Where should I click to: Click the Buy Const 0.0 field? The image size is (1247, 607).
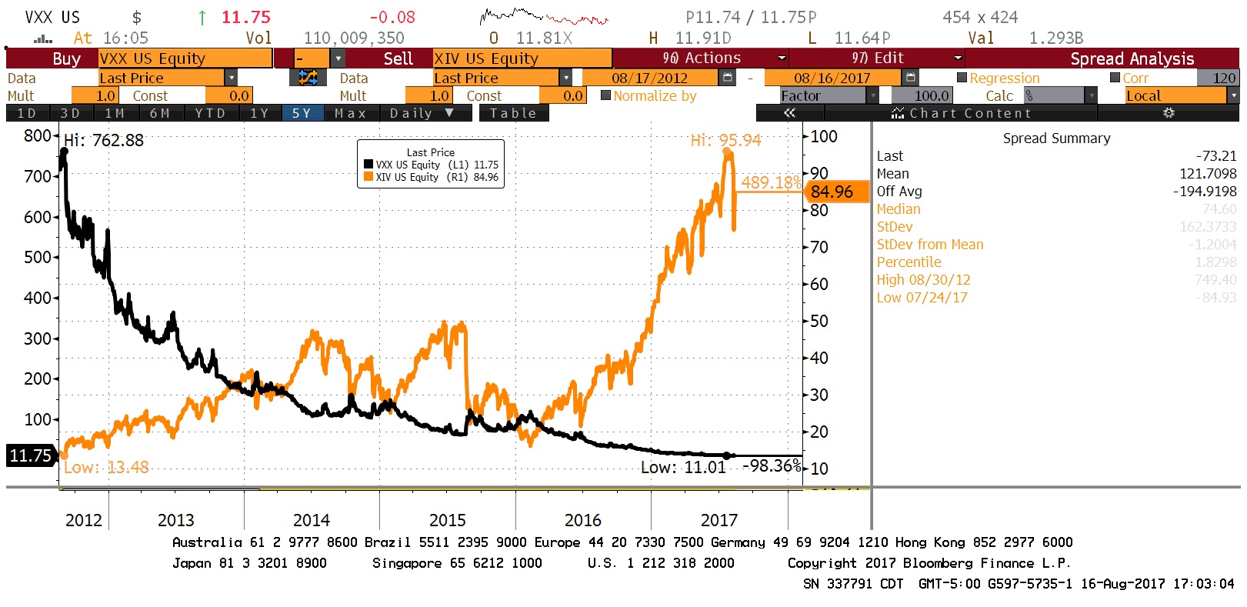(228, 95)
